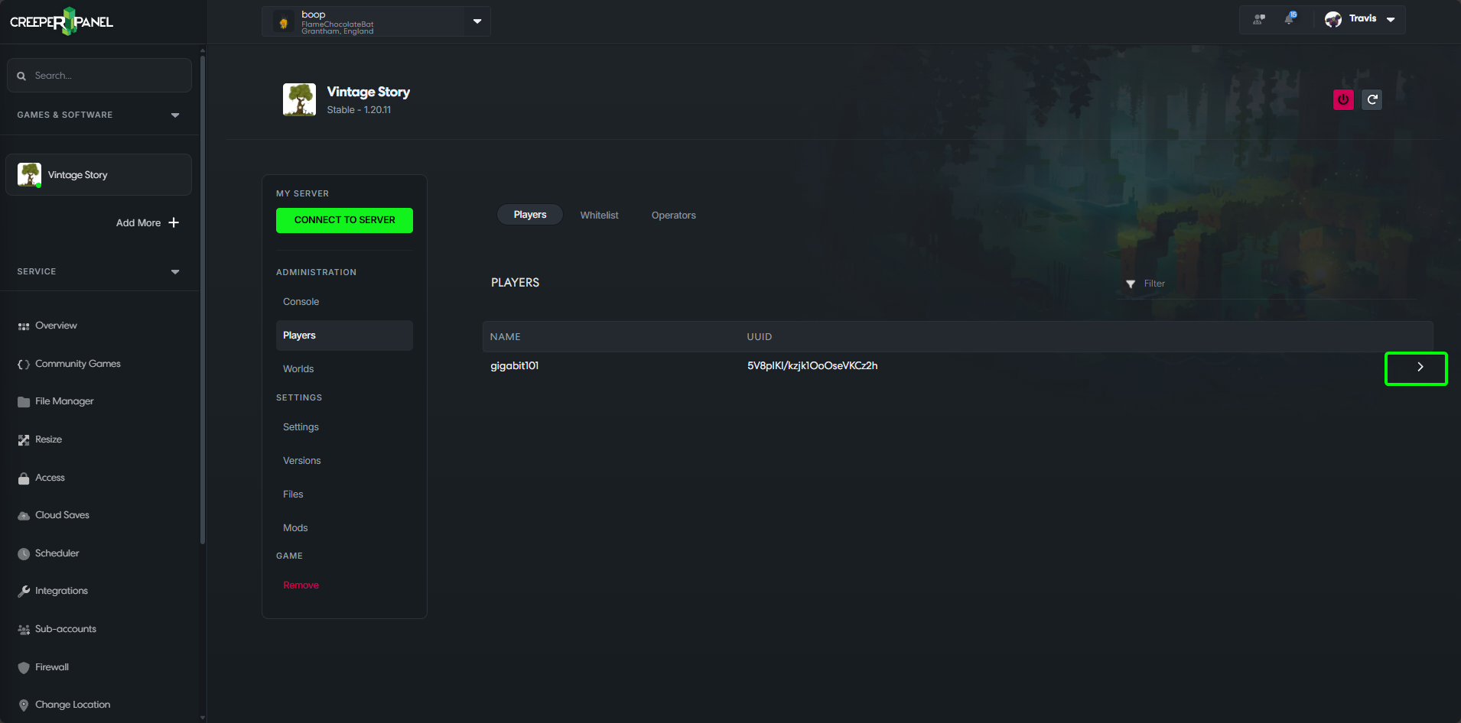This screenshot has width=1461, height=723.
Task: Open the Scheduler sidebar item
Action: pyautogui.click(x=57, y=553)
